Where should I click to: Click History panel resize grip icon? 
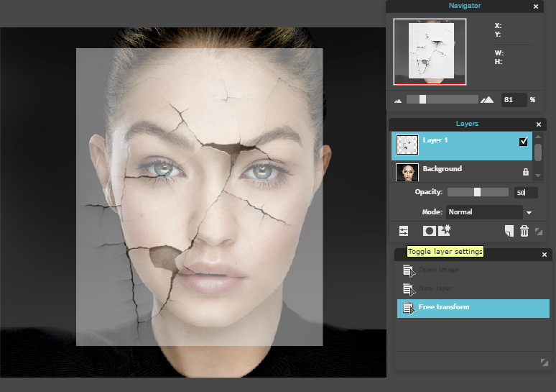click(545, 363)
